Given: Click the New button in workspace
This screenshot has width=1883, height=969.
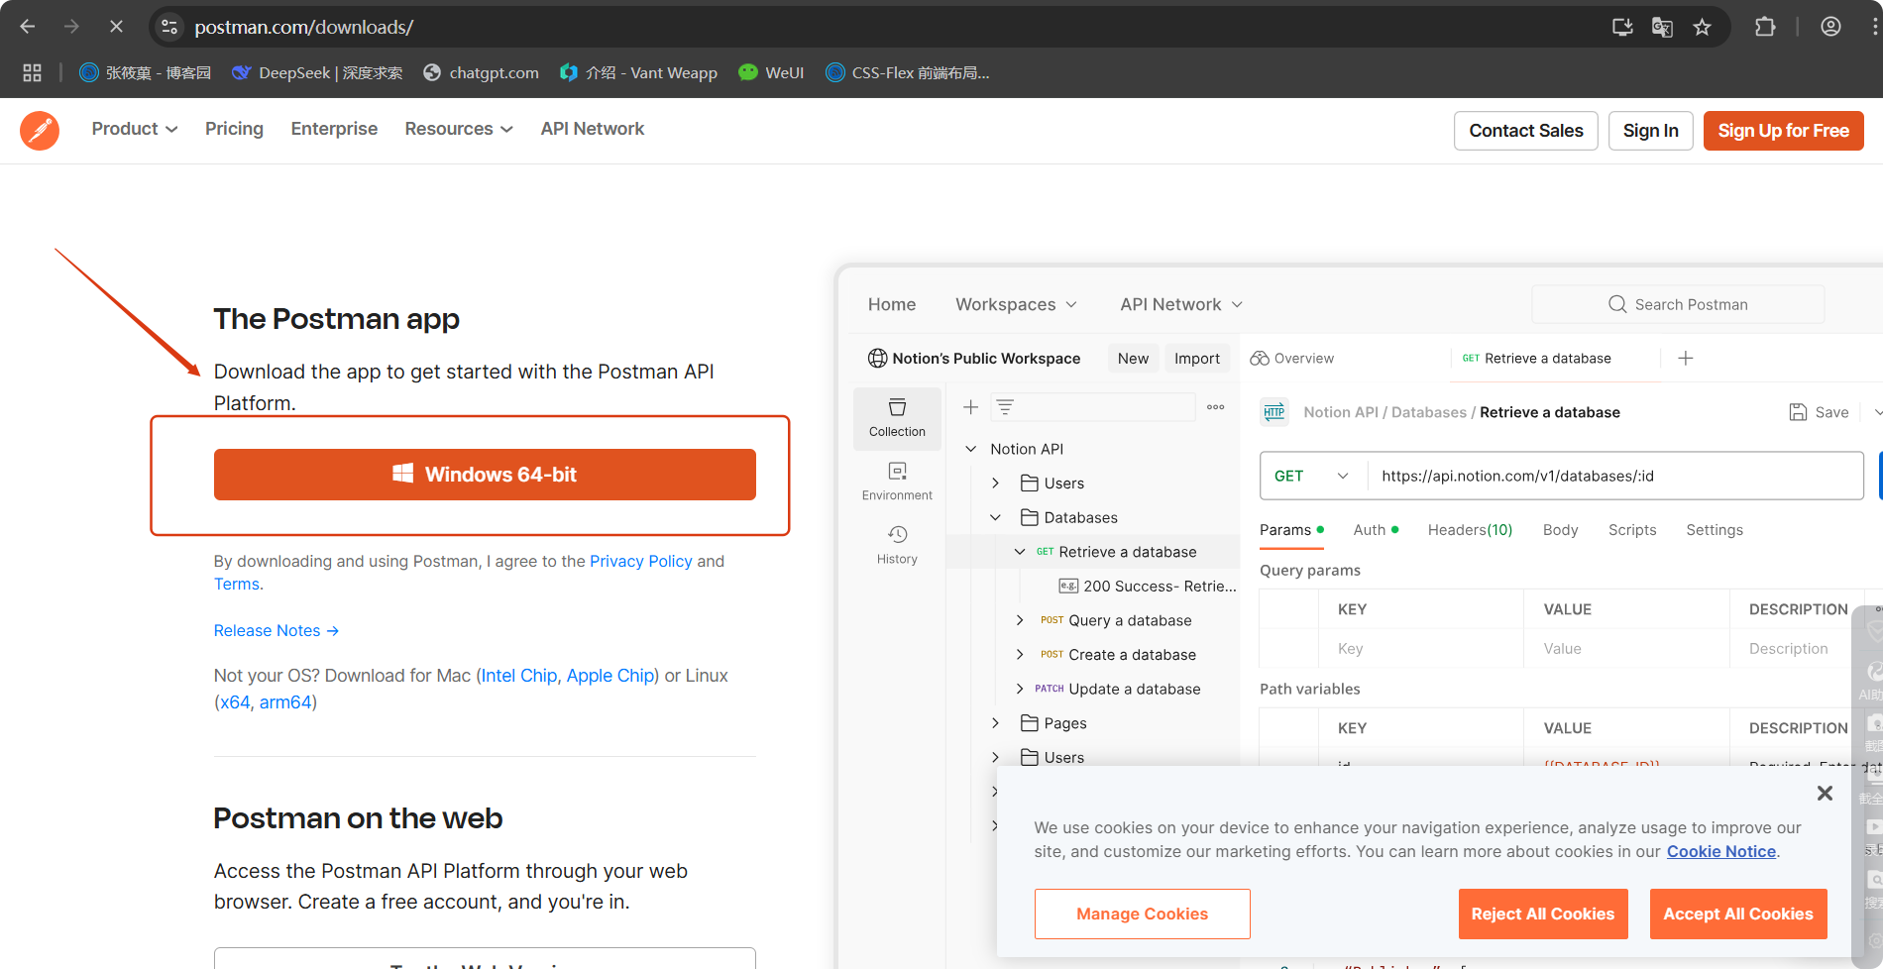Looking at the screenshot, I should point(1133,358).
